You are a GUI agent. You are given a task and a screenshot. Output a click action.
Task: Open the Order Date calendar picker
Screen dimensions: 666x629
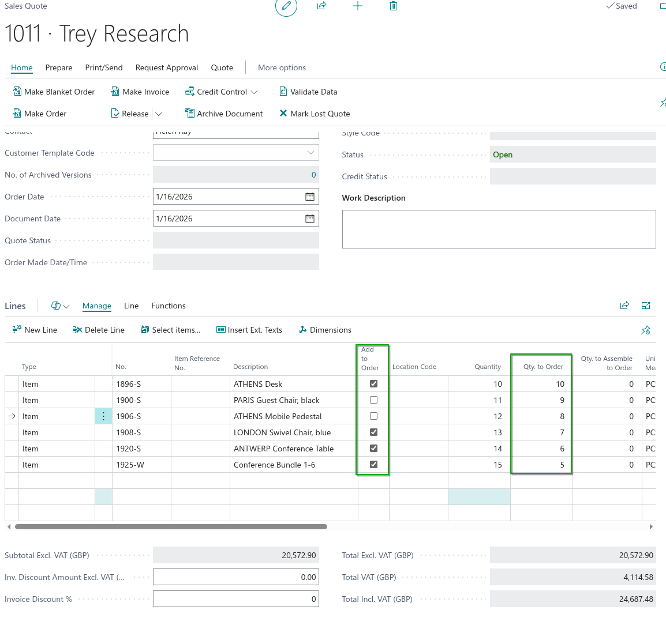point(310,197)
